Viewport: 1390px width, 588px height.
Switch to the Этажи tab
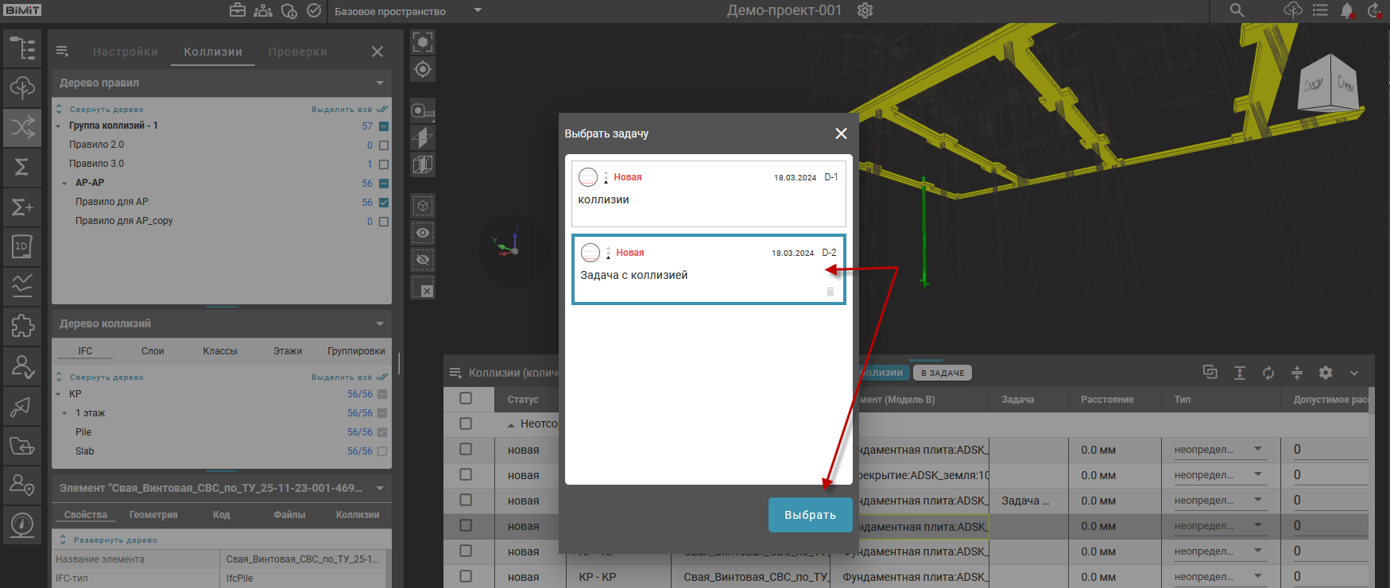point(287,351)
